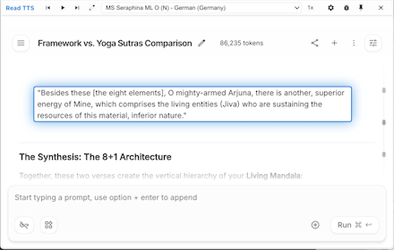This screenshot has width=394, height=250.
Task: Start TTS playback with the play button
Action: tap(63, 8)
